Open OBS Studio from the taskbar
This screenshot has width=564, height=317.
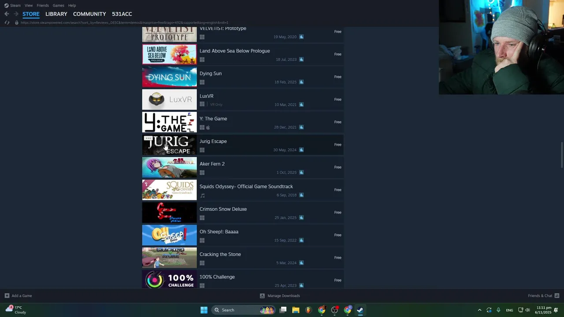[334, 310]
